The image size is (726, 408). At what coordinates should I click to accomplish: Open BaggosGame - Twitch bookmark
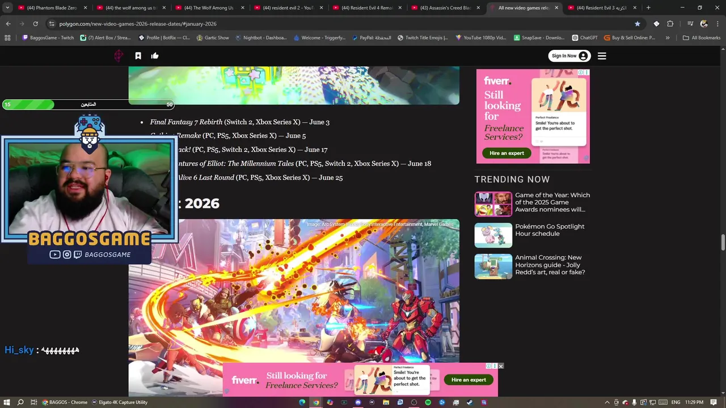[48, 38]
